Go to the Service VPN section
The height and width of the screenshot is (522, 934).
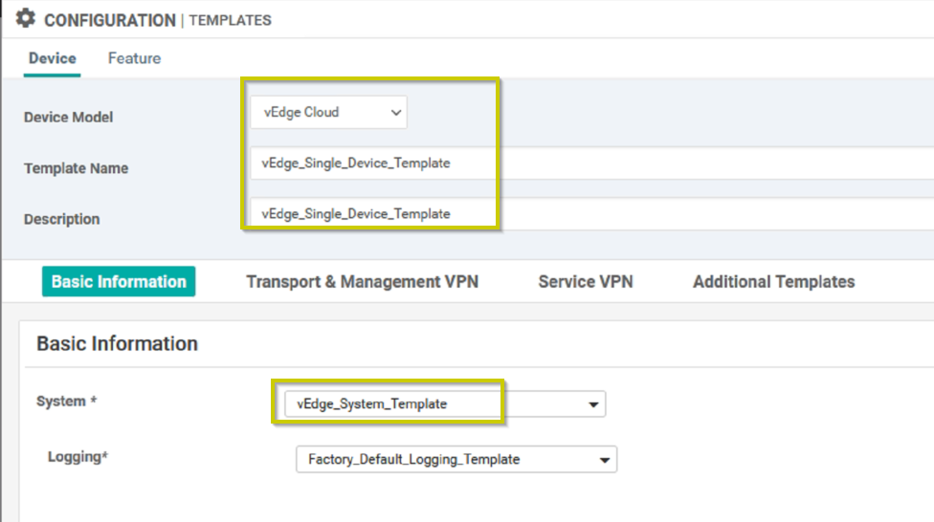pyautogui.click(x=586, y=281)
